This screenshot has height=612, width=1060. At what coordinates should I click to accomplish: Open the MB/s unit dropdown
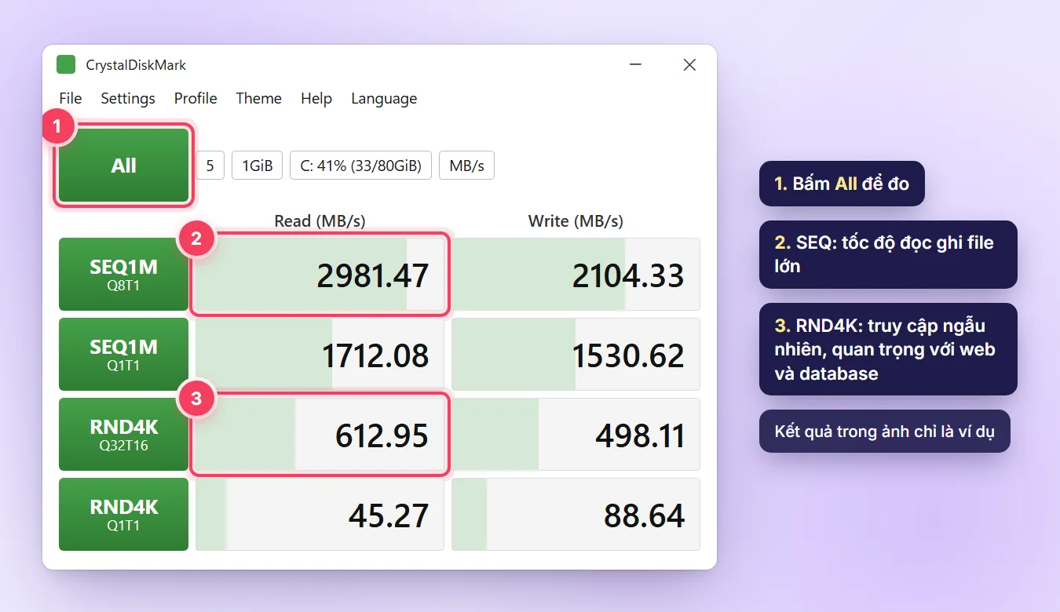point(466,166)
